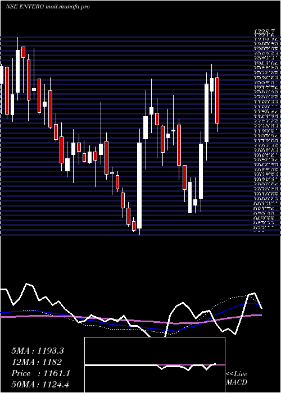This screenshot has height=393, width=281.
Task: Click the last red candlestick on the right
Action: pos(217,100)
